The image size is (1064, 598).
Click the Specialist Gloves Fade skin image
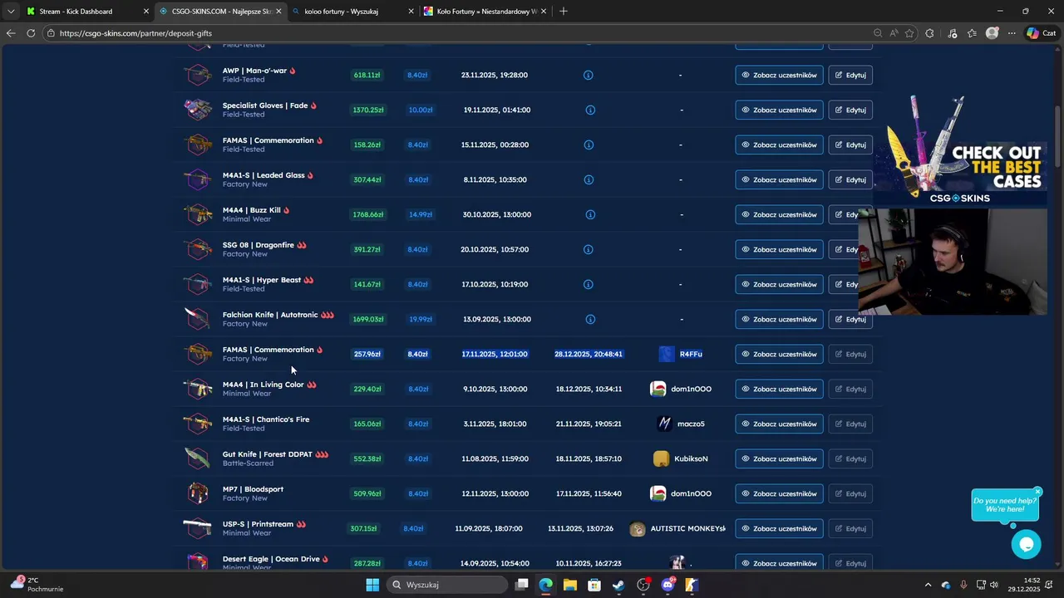tap(198, 110)
